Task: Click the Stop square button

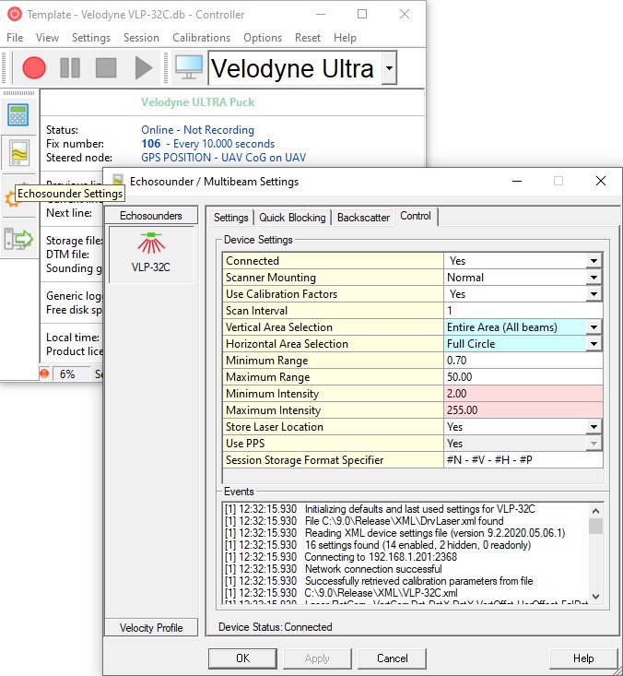Action: tap(106, 67)
